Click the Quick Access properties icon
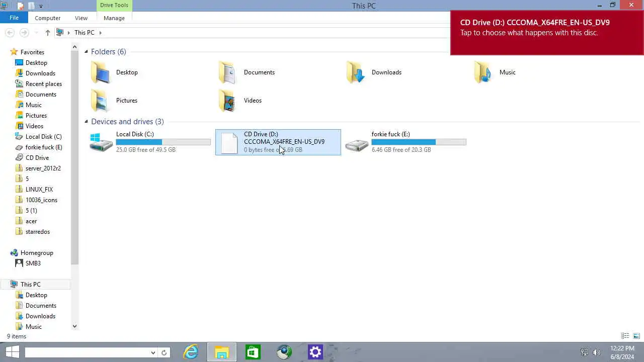Image resolution: width=644 pixels, height=362 pixels. coord(20,6)
